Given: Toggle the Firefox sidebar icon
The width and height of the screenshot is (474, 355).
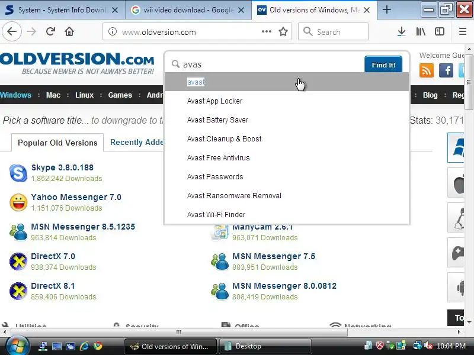Looking at the screenshot, I should [x=440, y=31].
